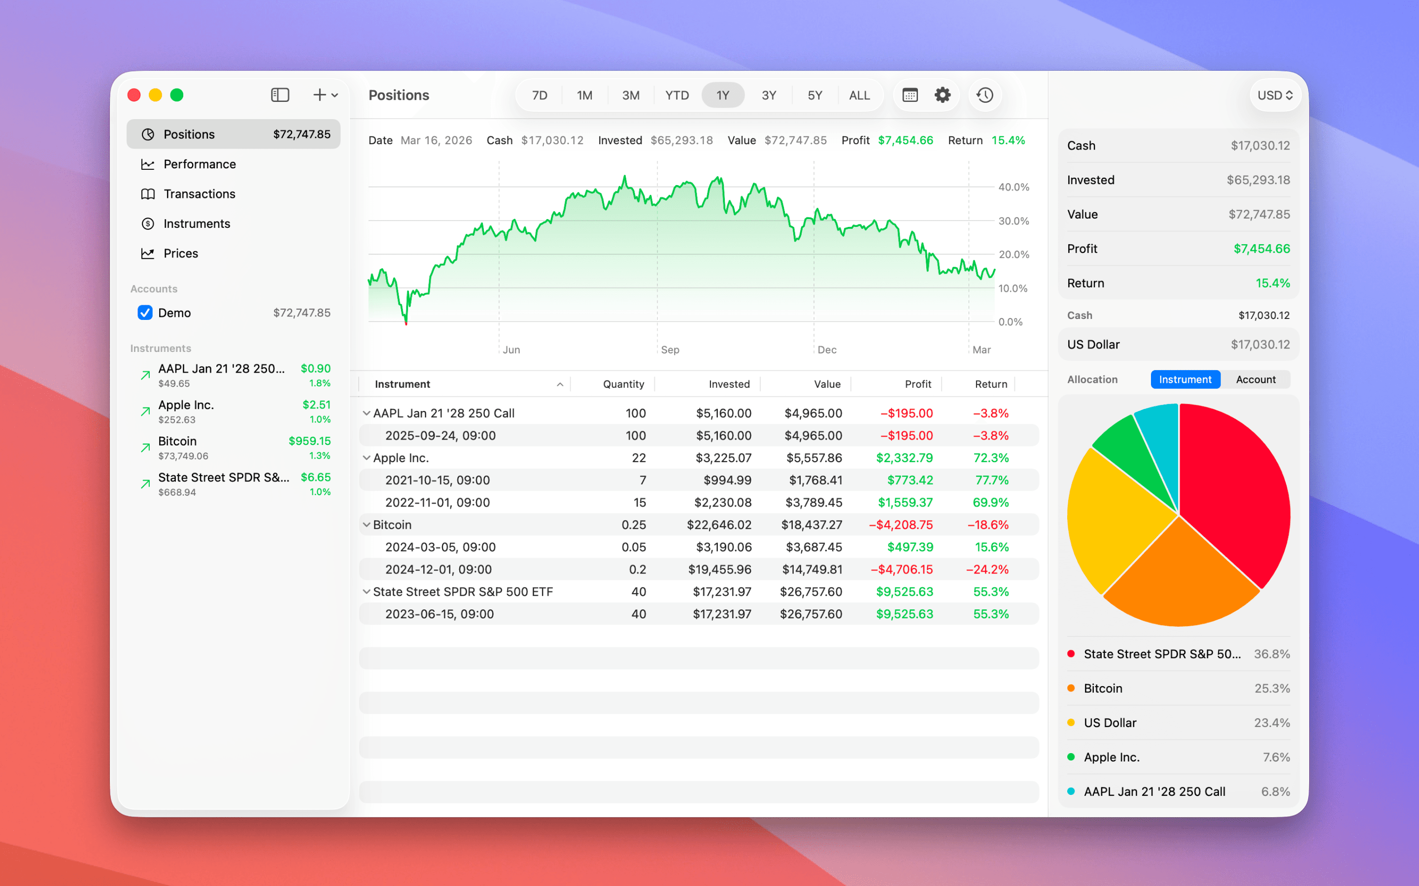1419x886 pixels.
Task: Open the history view with the clock icon
Action: click(x=985, y=95)
